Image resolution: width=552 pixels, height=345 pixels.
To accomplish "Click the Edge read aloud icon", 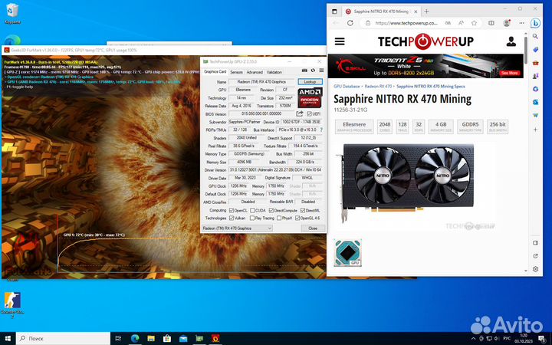I will click(461, 23).
